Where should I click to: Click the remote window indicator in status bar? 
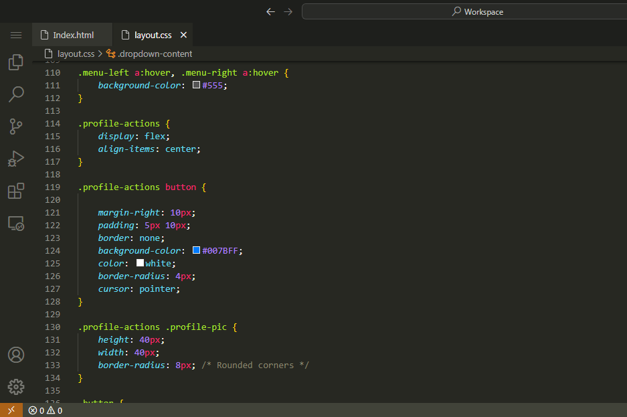[x=11, y=410]
